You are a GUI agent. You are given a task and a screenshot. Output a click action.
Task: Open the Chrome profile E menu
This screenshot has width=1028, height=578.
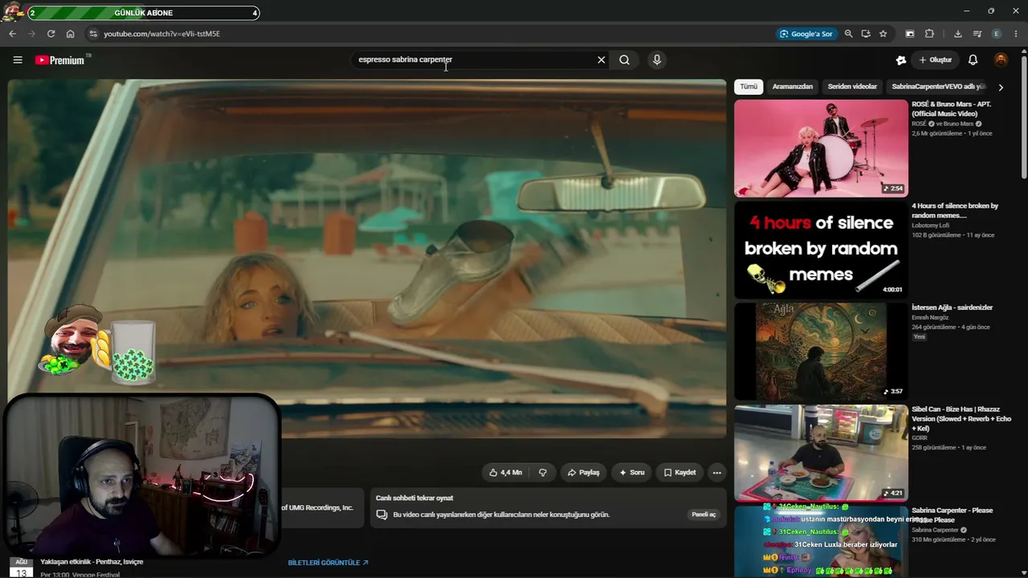[x=997, y=34]
